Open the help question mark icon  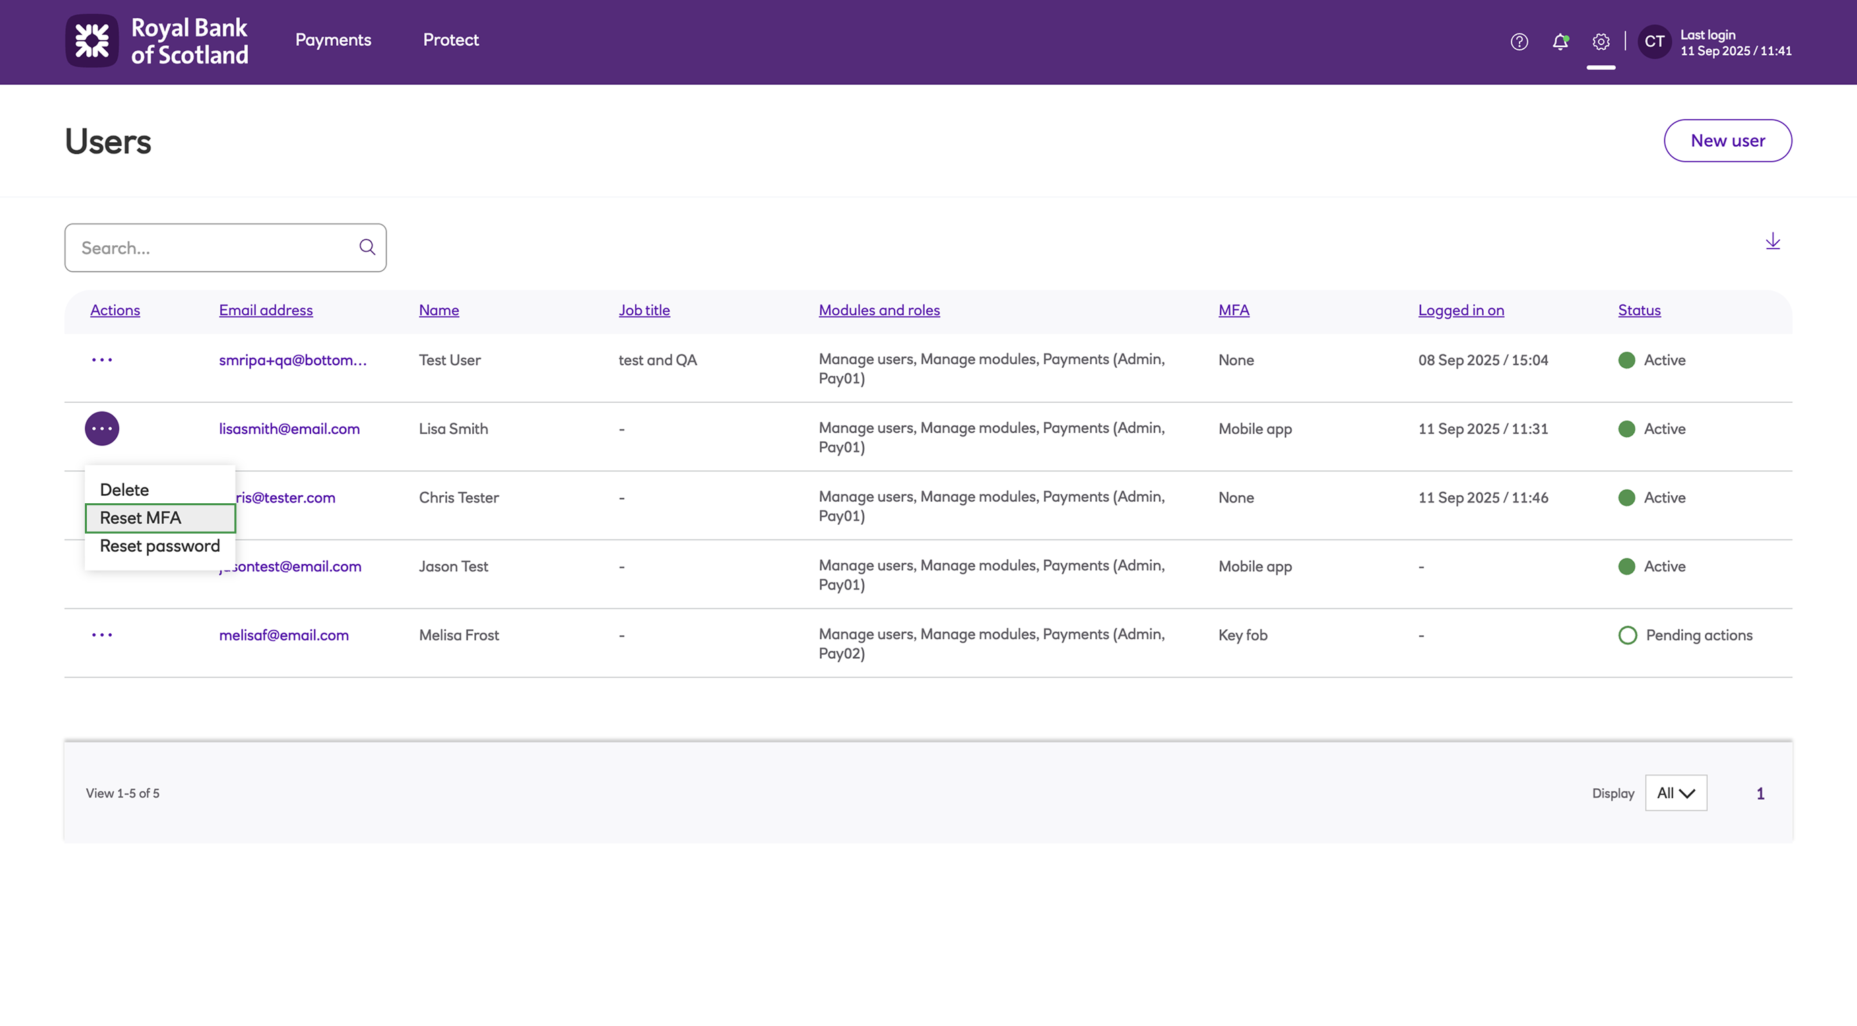pos(1519,42)
